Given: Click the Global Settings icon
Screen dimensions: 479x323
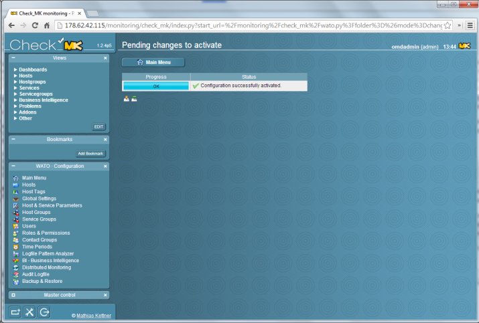Looking at the screenshot, I should 16,199.
